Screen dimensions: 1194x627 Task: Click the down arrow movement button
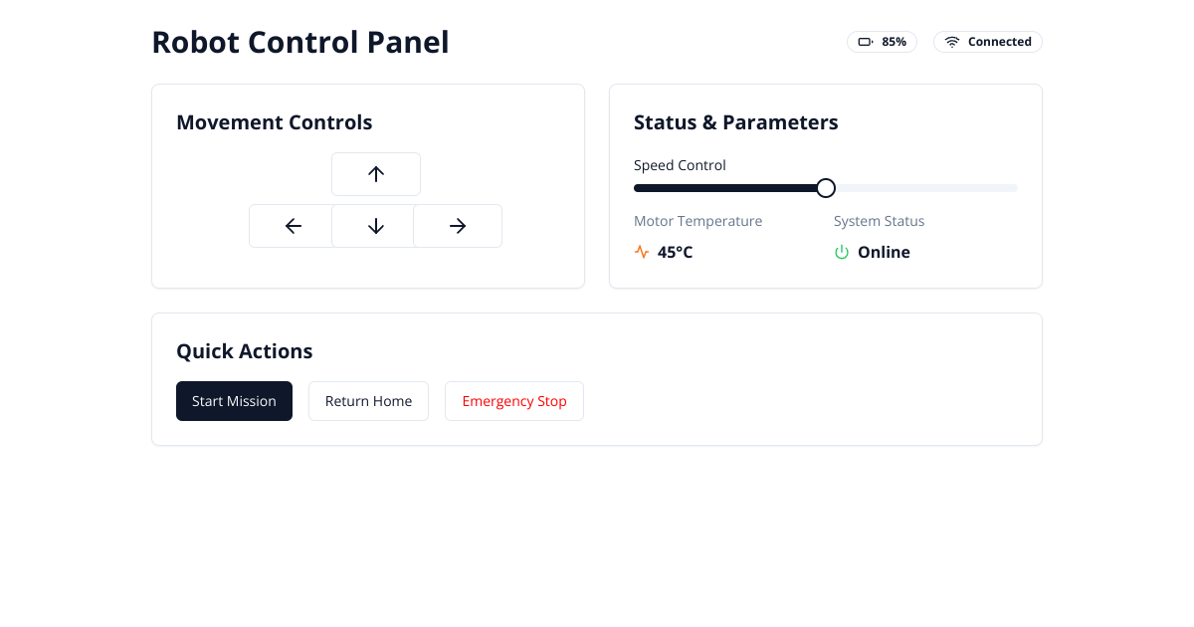tap(376, 226)
